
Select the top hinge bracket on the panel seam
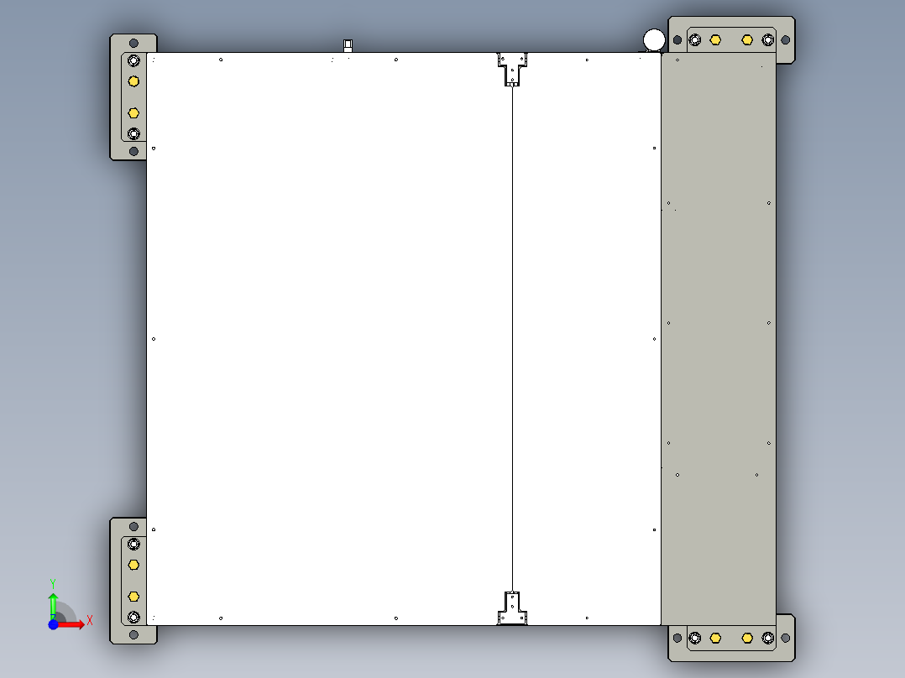512,70
